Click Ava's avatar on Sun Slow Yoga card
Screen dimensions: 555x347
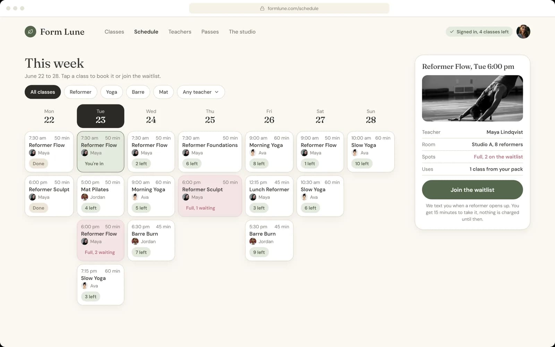click(x=355, y=153)
